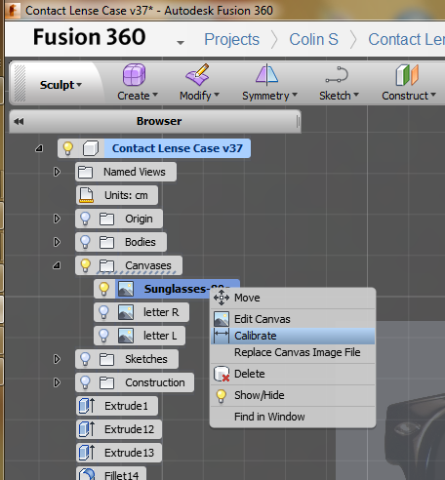Viewport: 445px width, 480px height.
Task: Click the Fusion 360 app icon in title bar
Action: tap(13, 11)
